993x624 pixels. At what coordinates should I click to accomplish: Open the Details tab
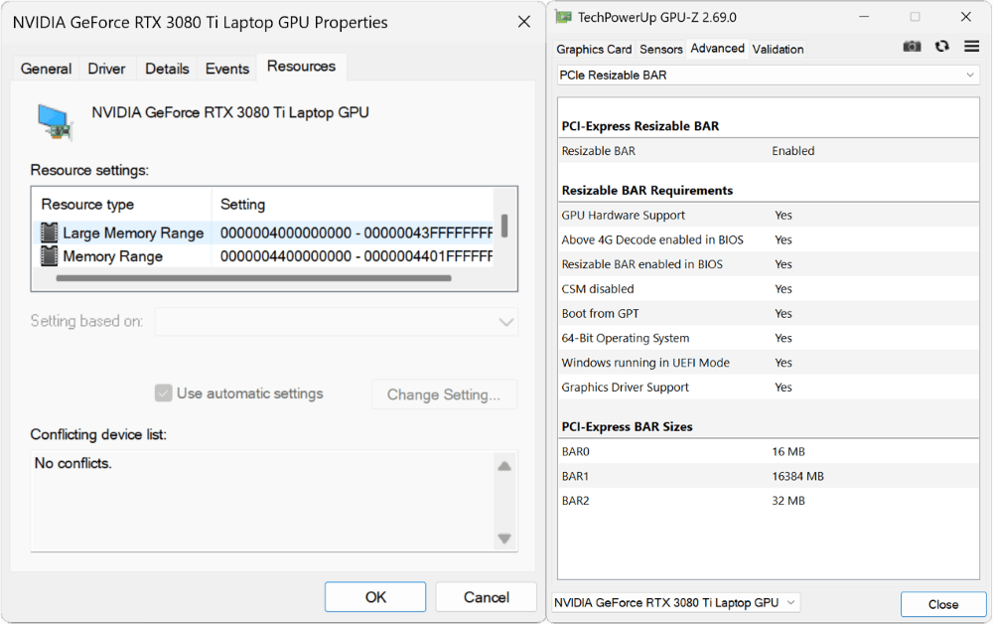(x=167, y=69)
